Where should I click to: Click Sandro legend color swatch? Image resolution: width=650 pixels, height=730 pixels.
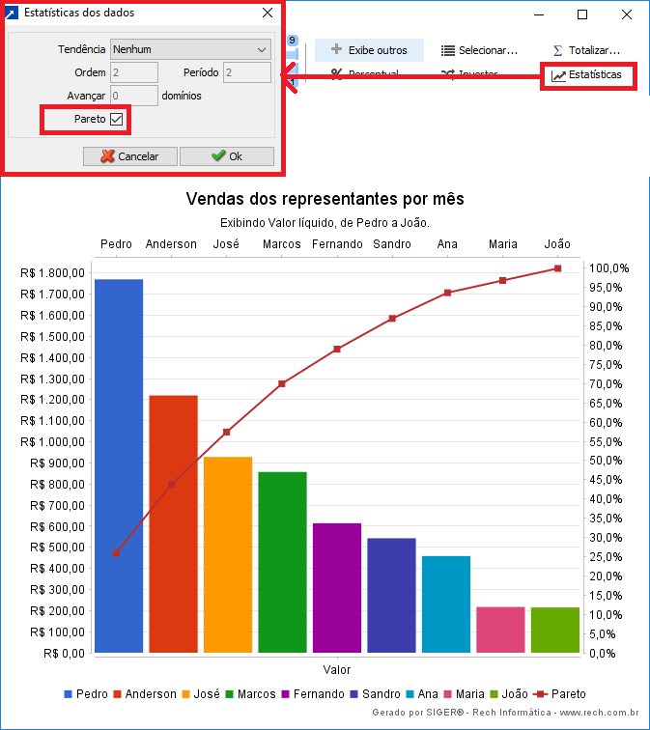(353, 694)
